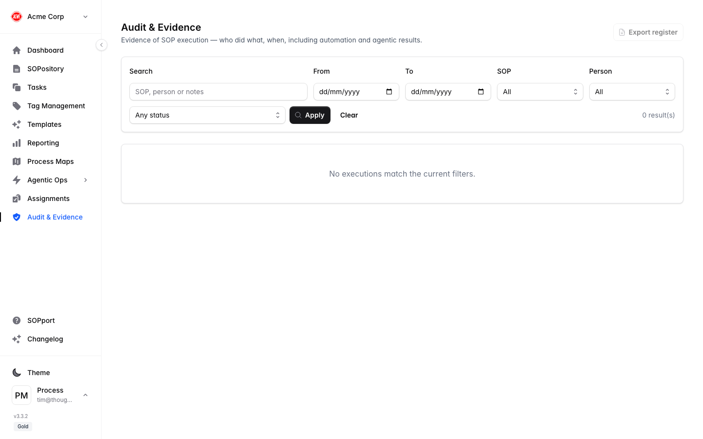View the Changelog
This screenshot has height=439, width=703.
50,339
